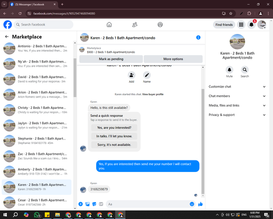The image size is (273, 219).
Task: Open the tab search dropdown in Chrome
Action: (x=4, y=4)
